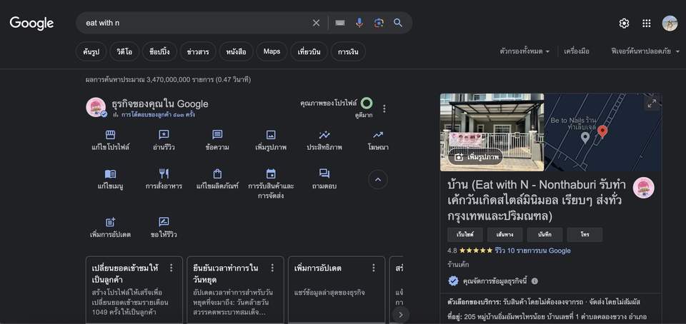This screenshot has width=686, height=324.
Task: Open ยืนยันเวลาทำการในวันหยุด card
Action: pyautogui.click(x=235, y=290)
